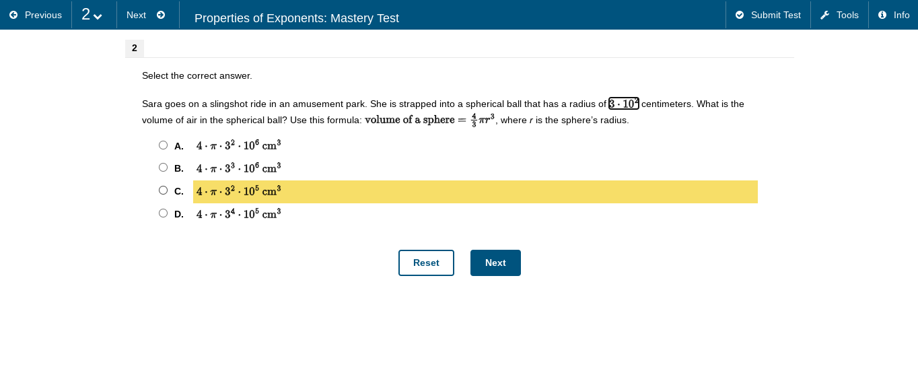Click the Info circle icon
The image size is (918, 377).
(882, 15)
